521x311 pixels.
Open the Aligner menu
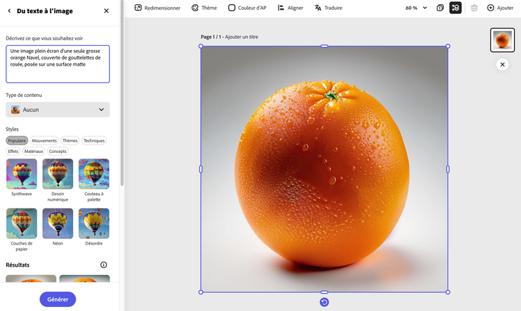(290, 8)
